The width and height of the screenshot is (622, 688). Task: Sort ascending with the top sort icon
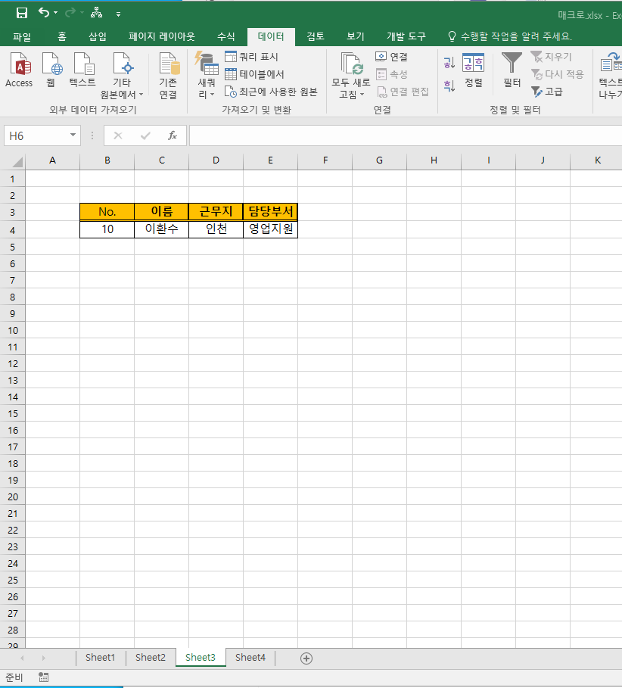(x=449, y=63)
